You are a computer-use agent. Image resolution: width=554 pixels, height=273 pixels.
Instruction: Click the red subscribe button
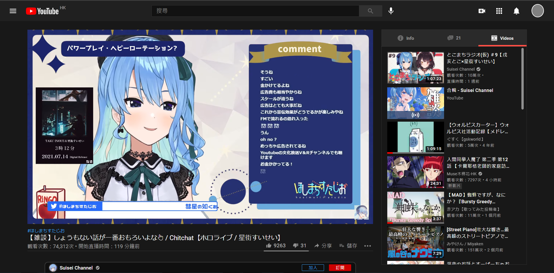pos(340,268)
